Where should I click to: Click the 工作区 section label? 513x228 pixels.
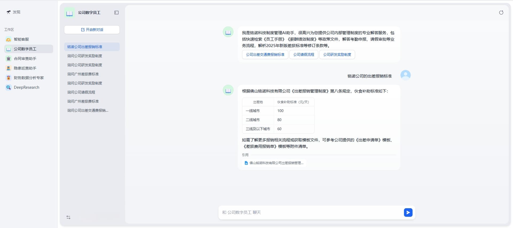coord(9,30)
